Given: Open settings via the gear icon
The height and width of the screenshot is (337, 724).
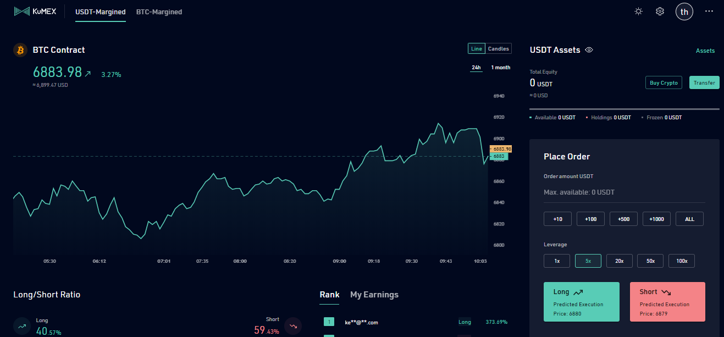Looking at the screenshot, I should point(660,12).
